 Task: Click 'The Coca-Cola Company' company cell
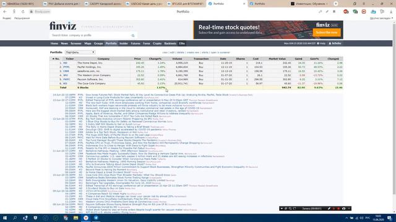(92, 83)
